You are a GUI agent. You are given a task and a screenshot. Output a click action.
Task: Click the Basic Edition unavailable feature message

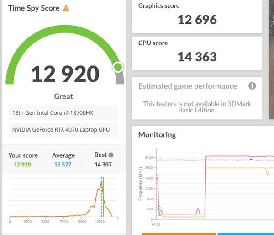pyautogui.click(x=197, y=107)
